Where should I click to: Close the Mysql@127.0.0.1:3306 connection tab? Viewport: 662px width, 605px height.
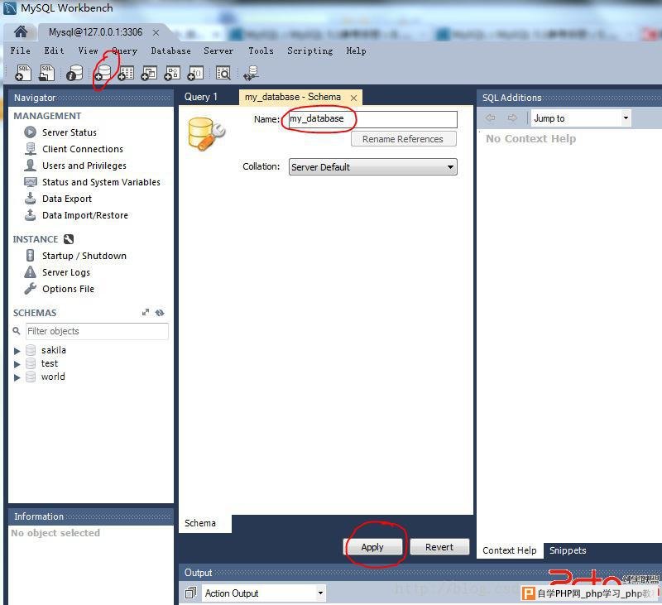156,32
